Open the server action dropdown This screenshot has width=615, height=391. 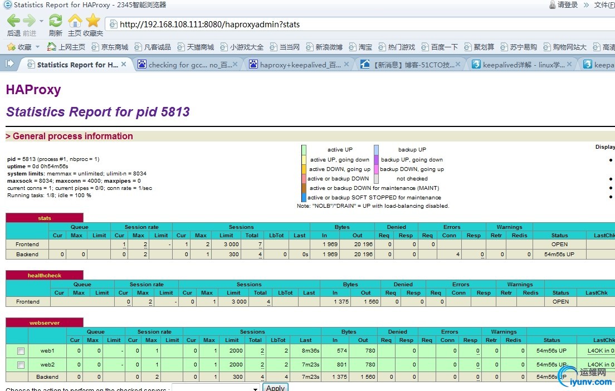[216, 388]
